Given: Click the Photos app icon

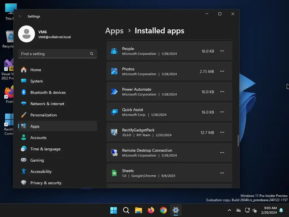Looking at the screenshot, I should tap(114, 71).
